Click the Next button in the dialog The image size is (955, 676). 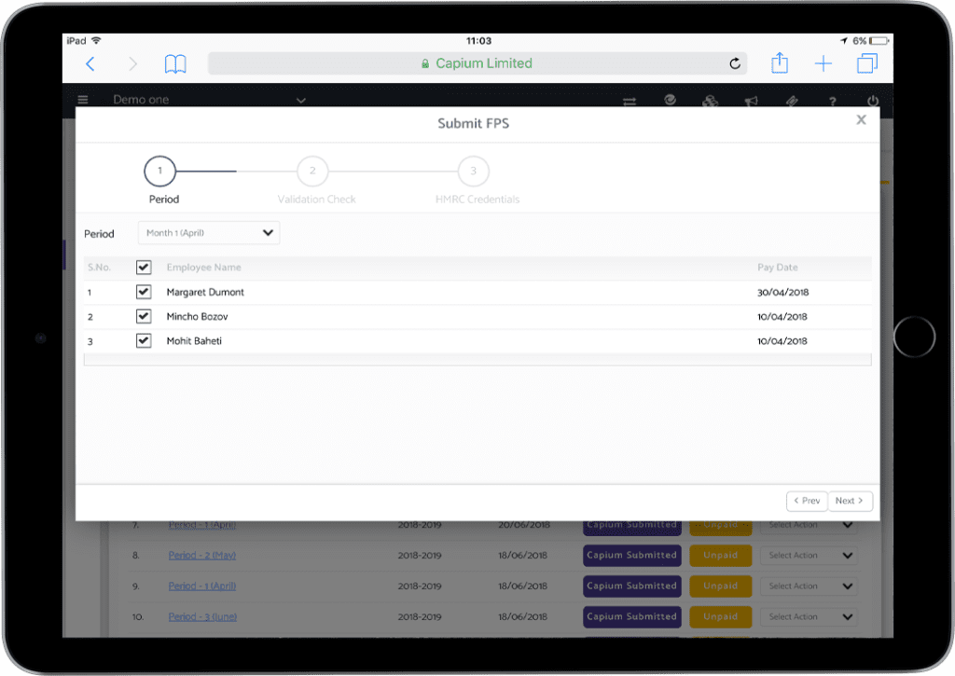click(850, 501)
